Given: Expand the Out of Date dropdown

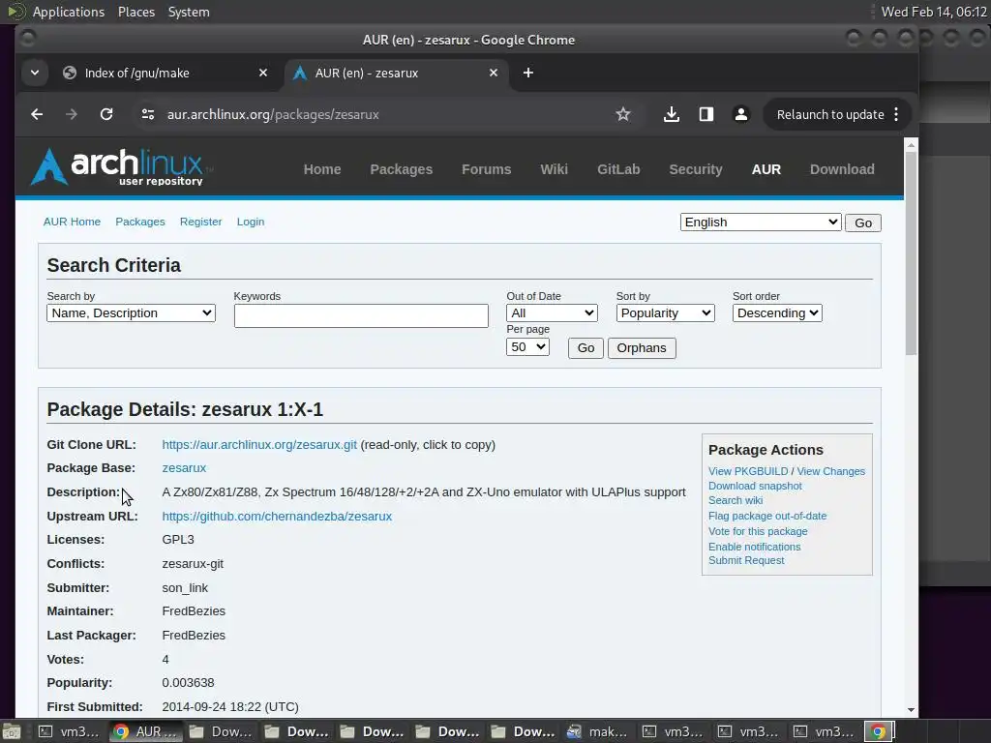Looking at the screenshot, I should [x=552, y=313].
